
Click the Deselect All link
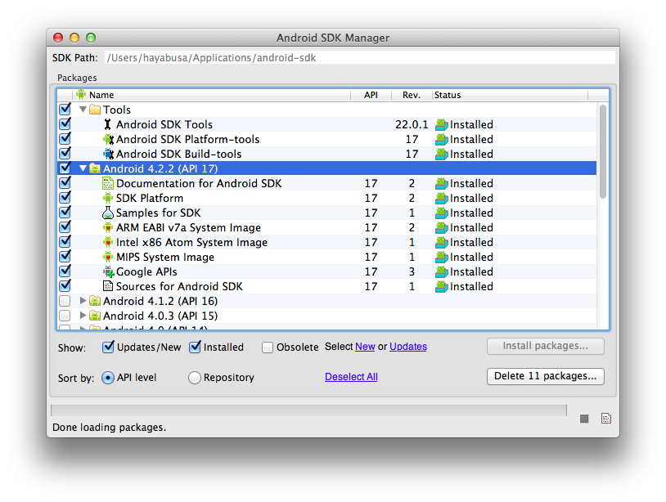(x=351, y=377)
